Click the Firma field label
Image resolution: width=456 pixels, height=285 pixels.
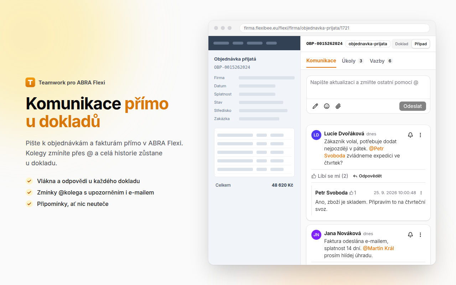(x=219, y=78)
